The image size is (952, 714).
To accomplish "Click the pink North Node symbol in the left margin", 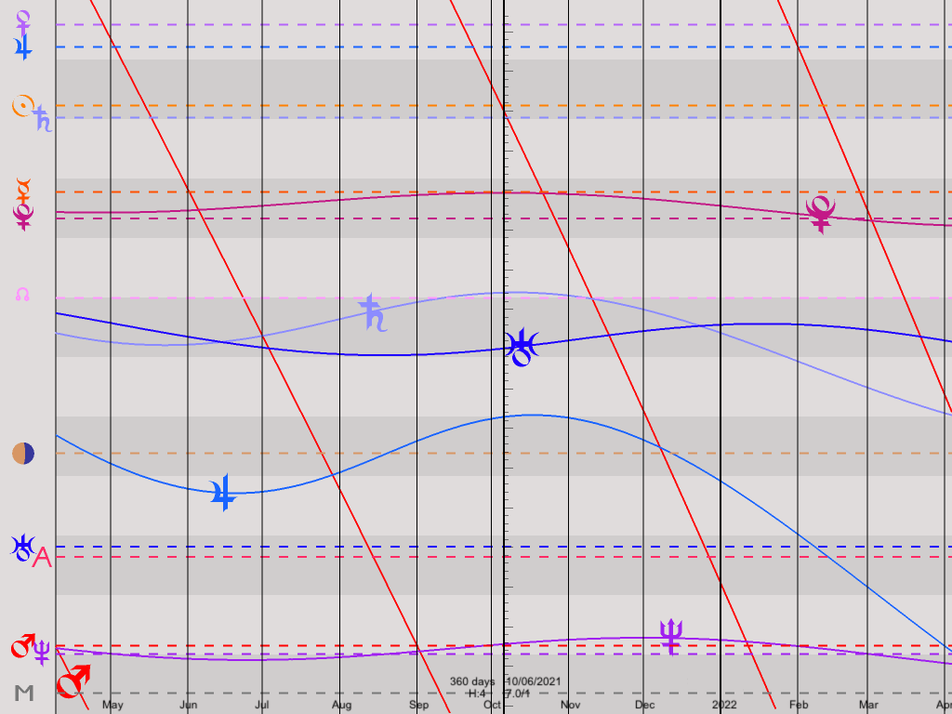I will (x=22, y=295).
